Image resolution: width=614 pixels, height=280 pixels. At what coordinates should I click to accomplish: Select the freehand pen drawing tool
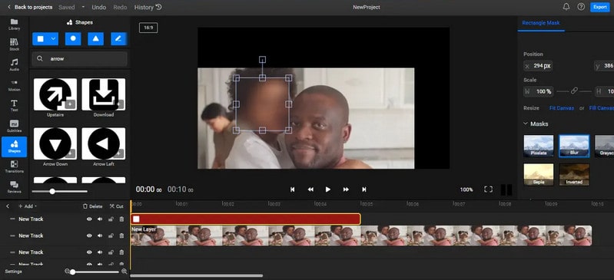[118, 38]
